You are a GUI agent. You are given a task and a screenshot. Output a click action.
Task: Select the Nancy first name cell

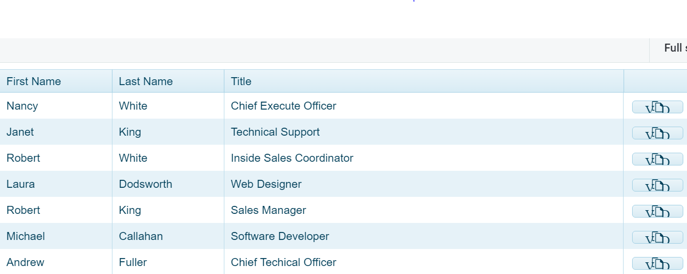[22, 106]
